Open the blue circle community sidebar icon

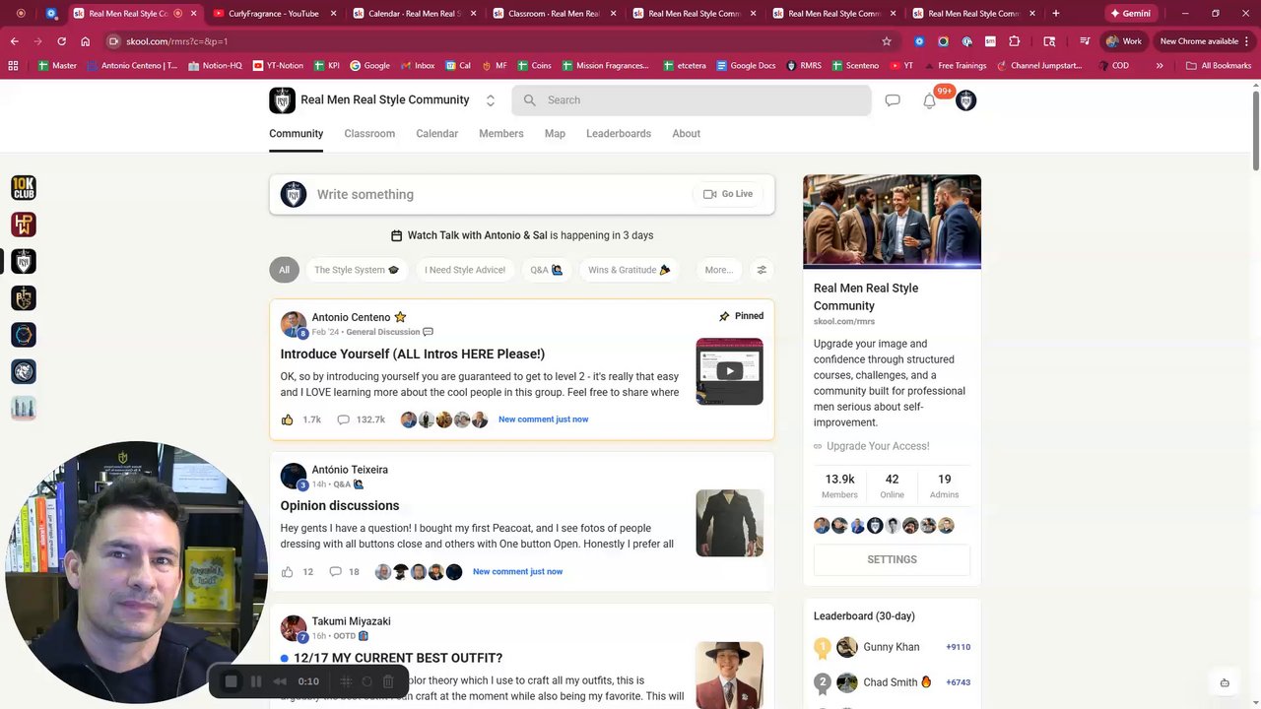[24, 335]
